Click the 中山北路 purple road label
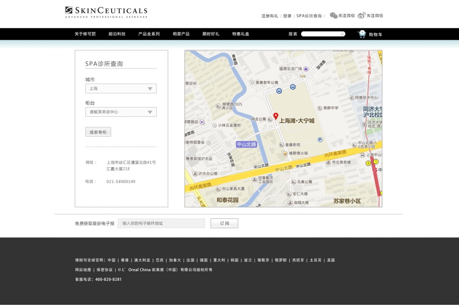The height and width of the screenshot is (306, 459). (246, 144)
